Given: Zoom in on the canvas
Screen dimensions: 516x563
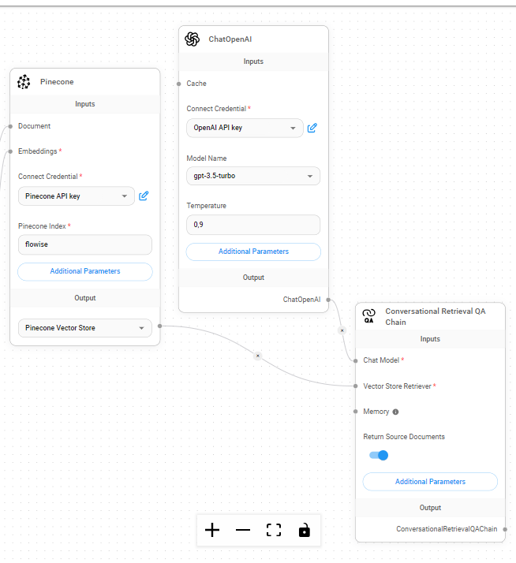Looking at the screenshot, I should (212, 530).
